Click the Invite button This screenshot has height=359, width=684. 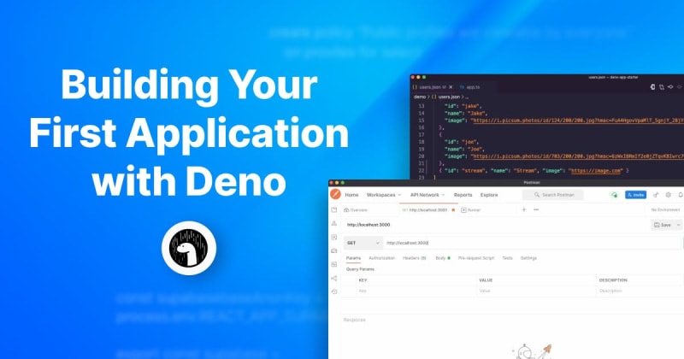coord(635,195)
